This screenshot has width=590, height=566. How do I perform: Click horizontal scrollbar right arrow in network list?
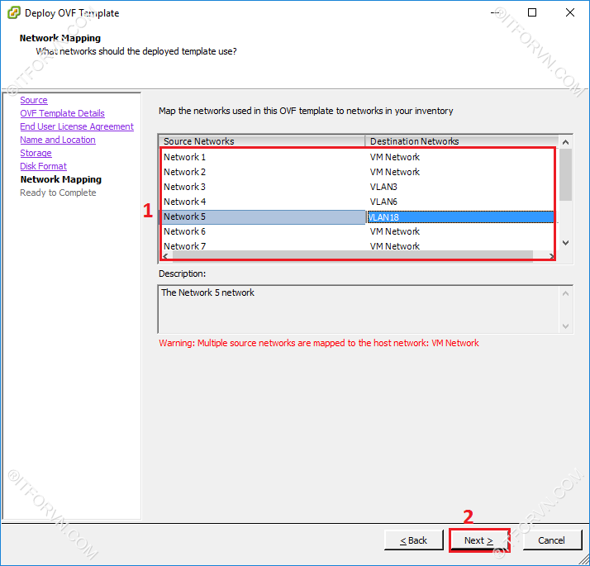click(x=551, y=256)
